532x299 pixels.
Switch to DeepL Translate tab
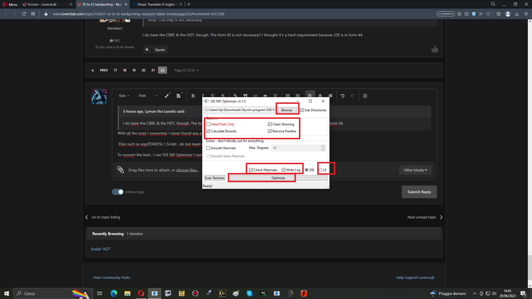tap(157, 4)
